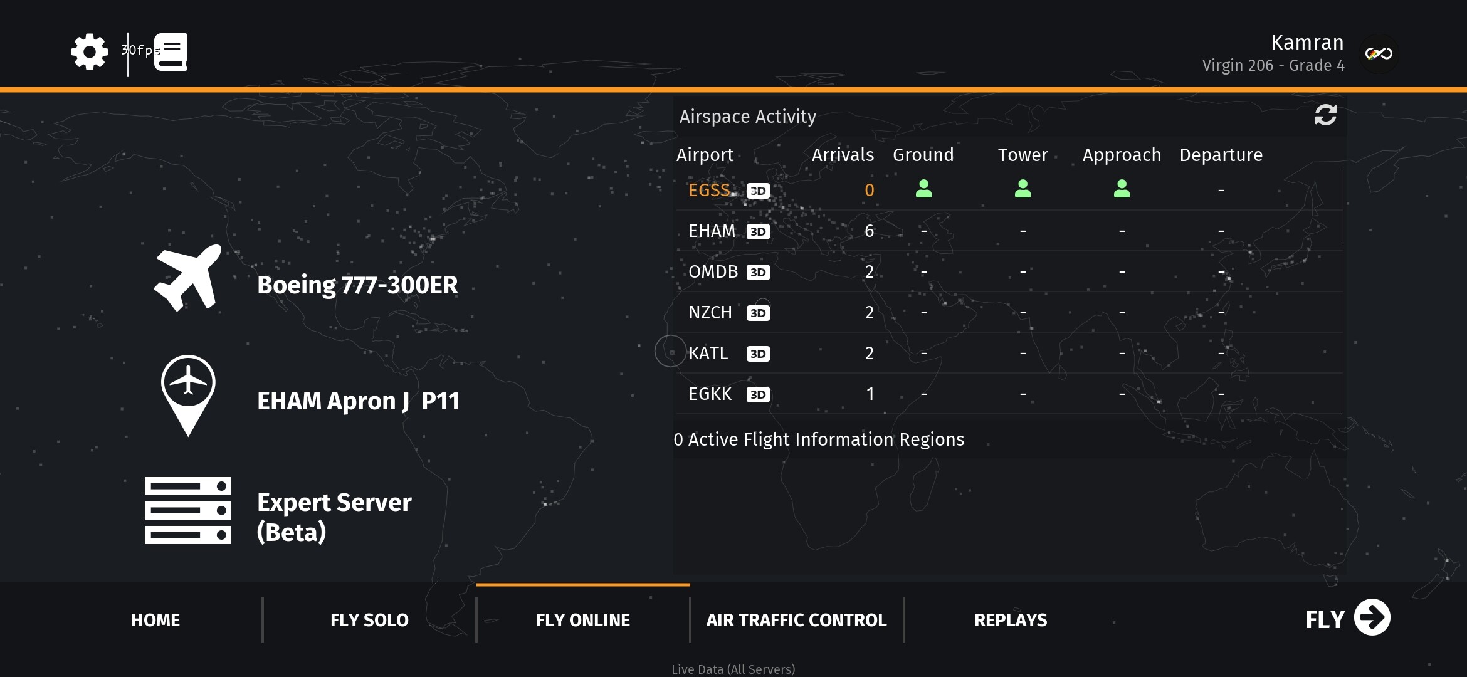Click the EGSS Ground controller icon
This screenshot has width=1467, height=677.
(923, 189)
